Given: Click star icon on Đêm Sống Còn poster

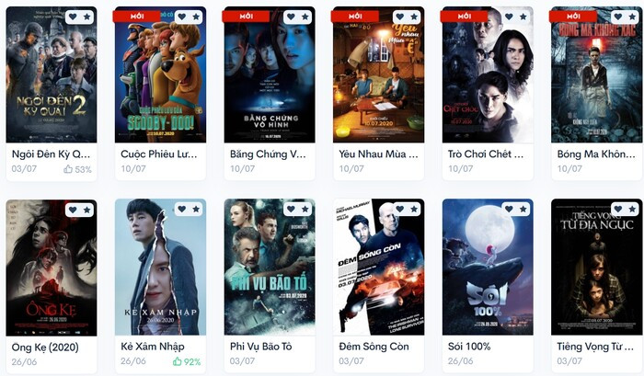Looking at the screenshot, I should coord(414,209).
